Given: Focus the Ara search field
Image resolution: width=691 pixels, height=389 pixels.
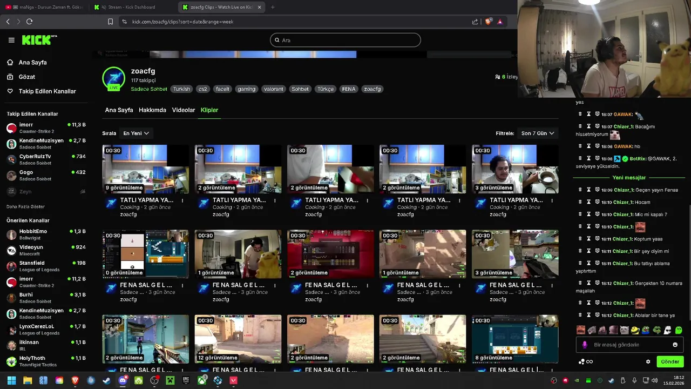Looking at the screenshot, I should pyautogui.click(x=345, y=40).
